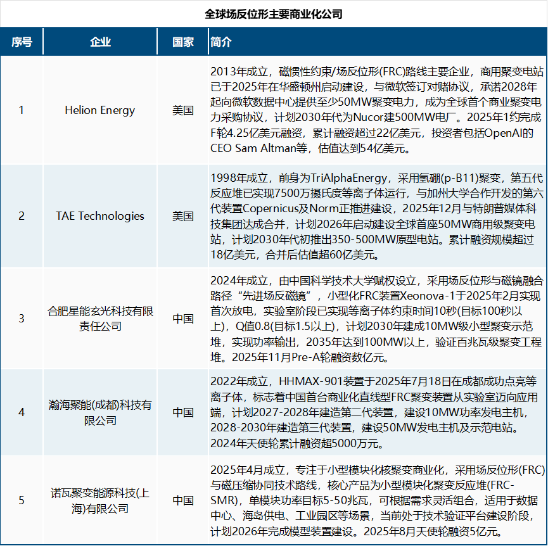The height and width of the screenshot is (546, 548).
Task: Click sequence number 4 cell
Action: click(x=22, y=412)
